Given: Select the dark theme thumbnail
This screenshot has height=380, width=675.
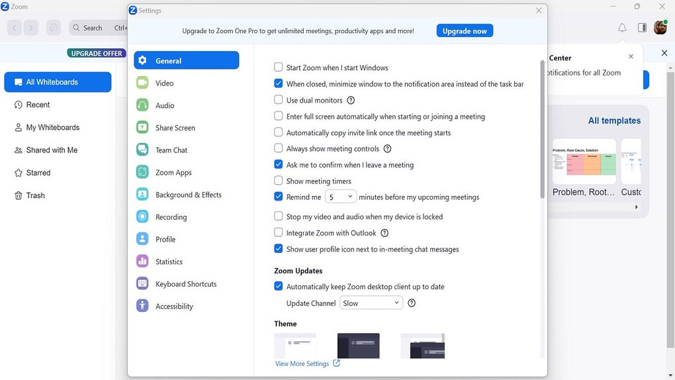Looking at the screenshot, I should (x=359, y=346).
